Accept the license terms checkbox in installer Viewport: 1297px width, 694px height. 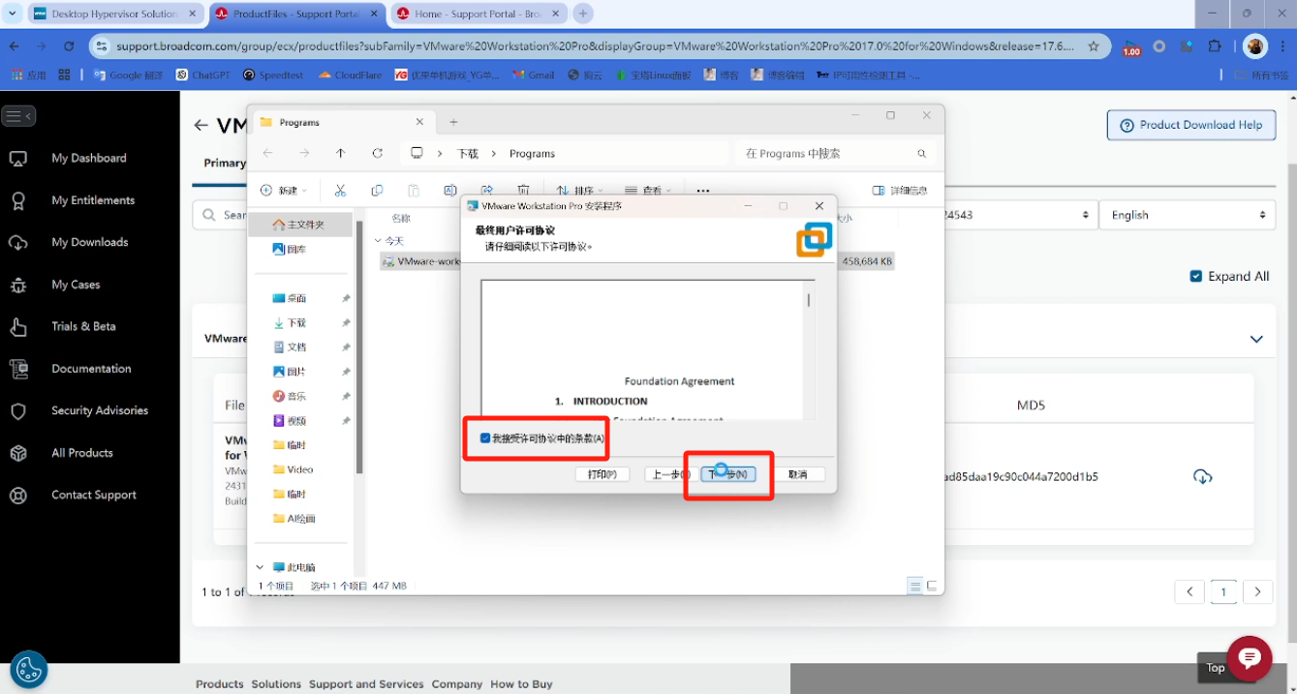click(485, 438)
